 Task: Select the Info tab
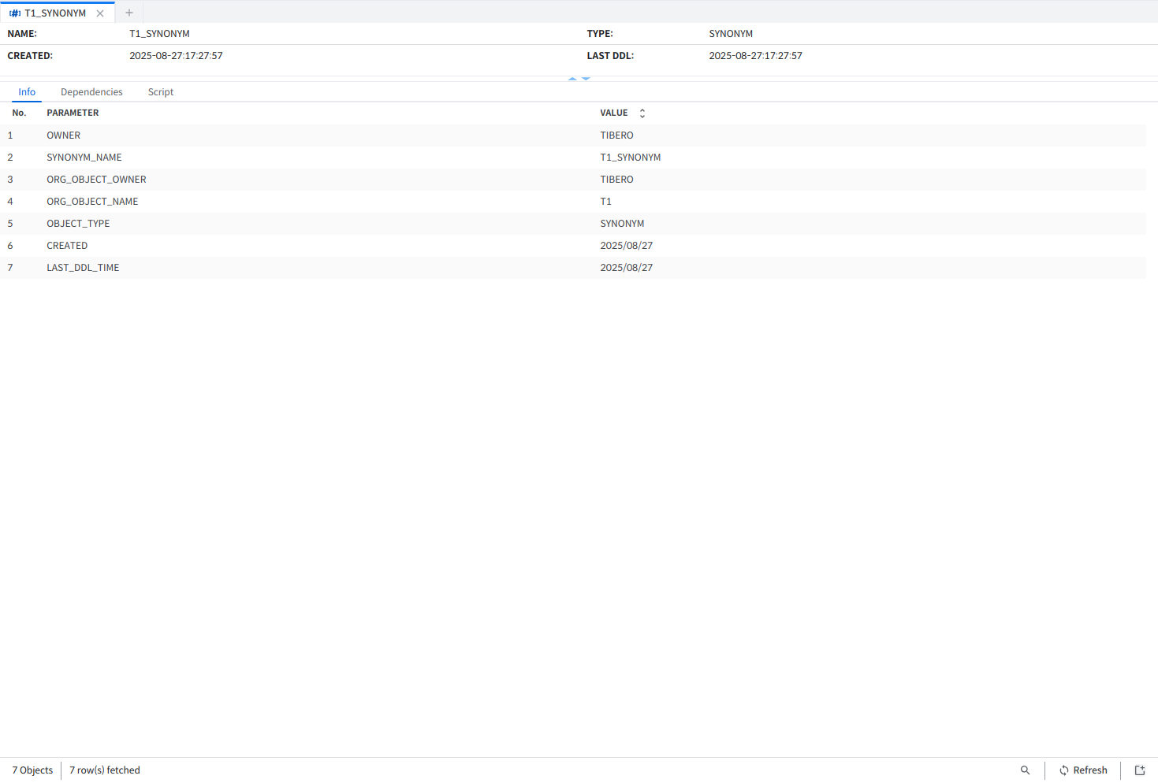tap(27, 92)
